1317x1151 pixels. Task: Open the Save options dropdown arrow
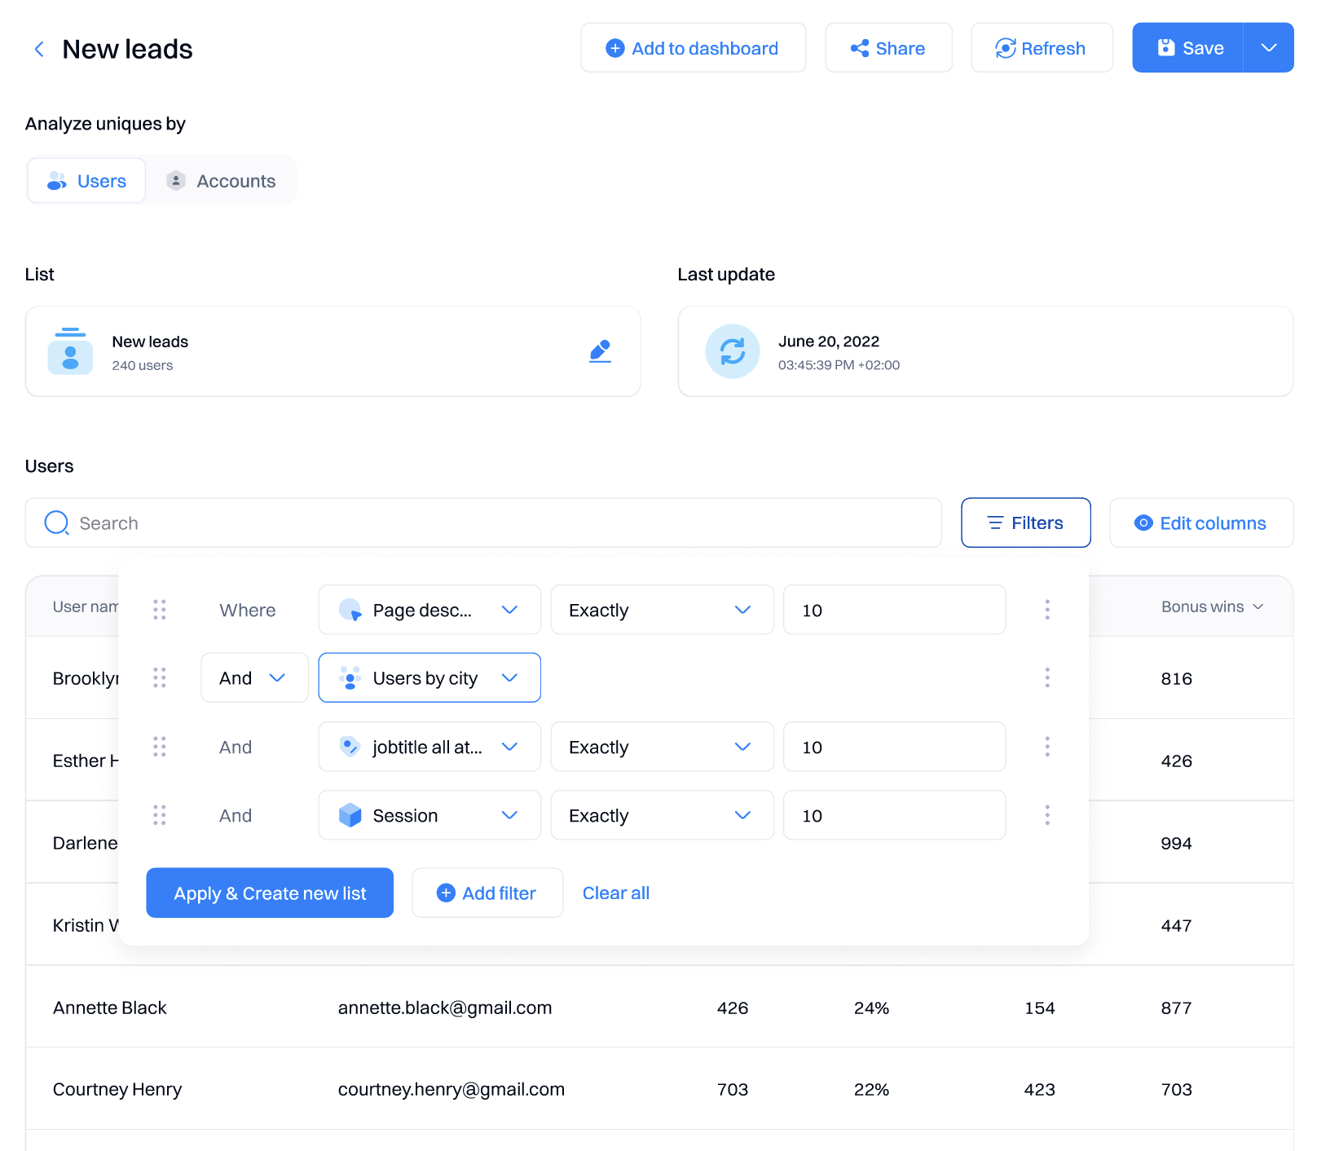[x=1269, y=48]
